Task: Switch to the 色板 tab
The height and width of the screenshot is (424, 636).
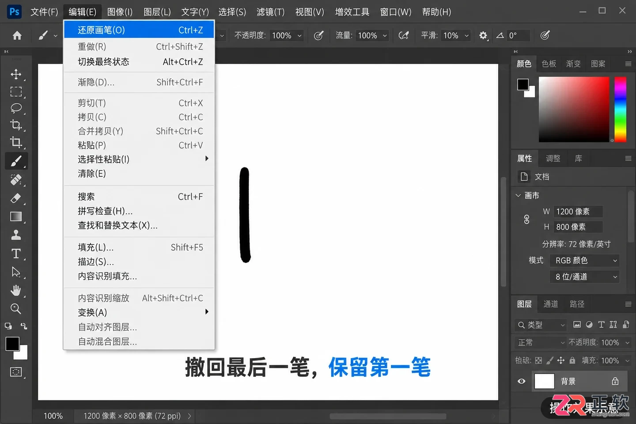Action: pyautogui.click(x=549, y=64)
